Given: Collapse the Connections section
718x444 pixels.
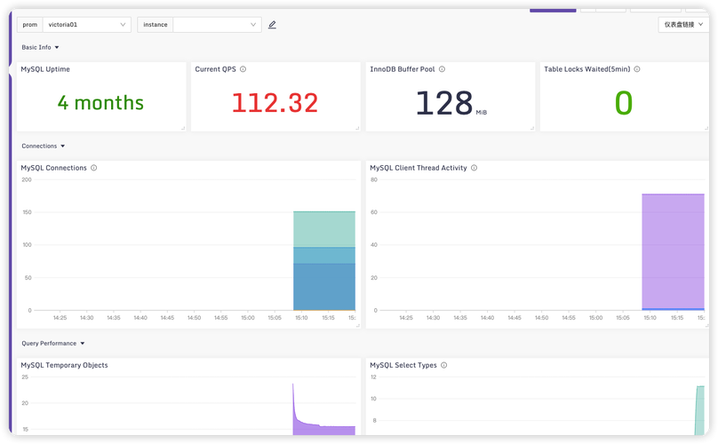Looking at the screenshot, I should 43,146.
